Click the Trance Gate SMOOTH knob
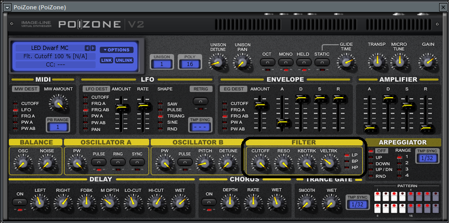 pyautogui.click(x=307, y=201)
